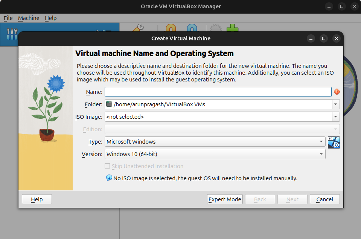Screen dimensions: 361x239
Task: Switch to Expert Mode
Action: coord(225,199)
